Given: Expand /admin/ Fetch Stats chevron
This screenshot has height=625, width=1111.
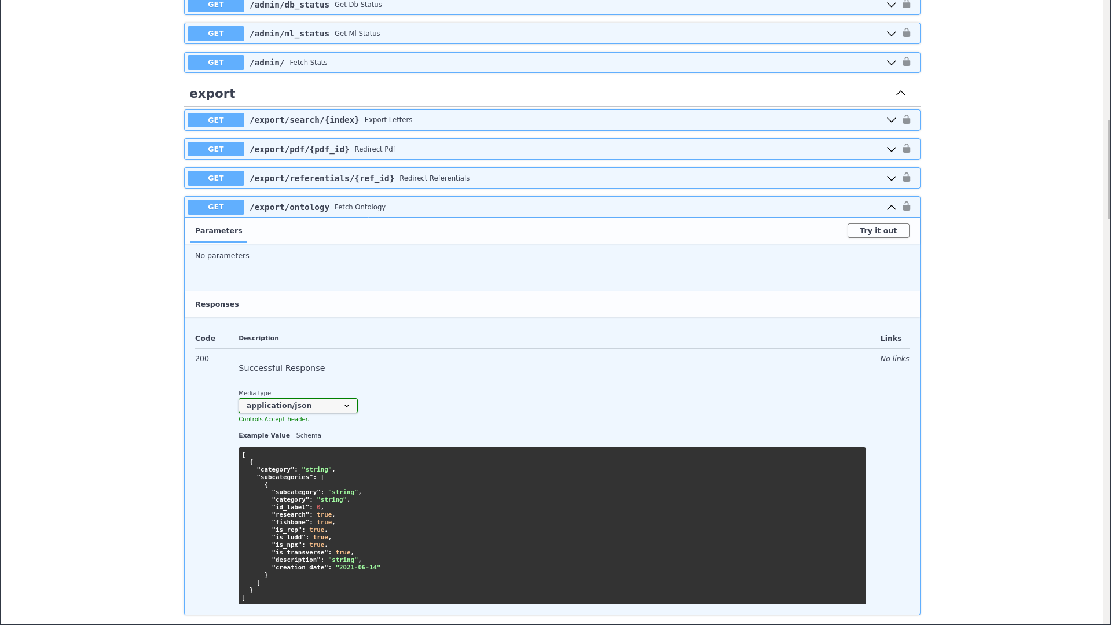Looking at the screenshot, I should tap(892, 62).
